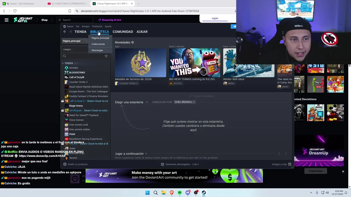Screen dimensions: 351x197
Task: Open the Amigos menu
Action: (x=86, y=27)
